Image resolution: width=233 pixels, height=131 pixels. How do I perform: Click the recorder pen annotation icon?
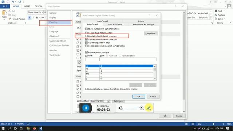pyautogui.click(x=149, y=108)
